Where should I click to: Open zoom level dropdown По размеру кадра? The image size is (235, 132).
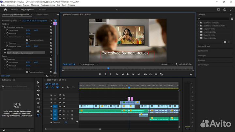89,64
